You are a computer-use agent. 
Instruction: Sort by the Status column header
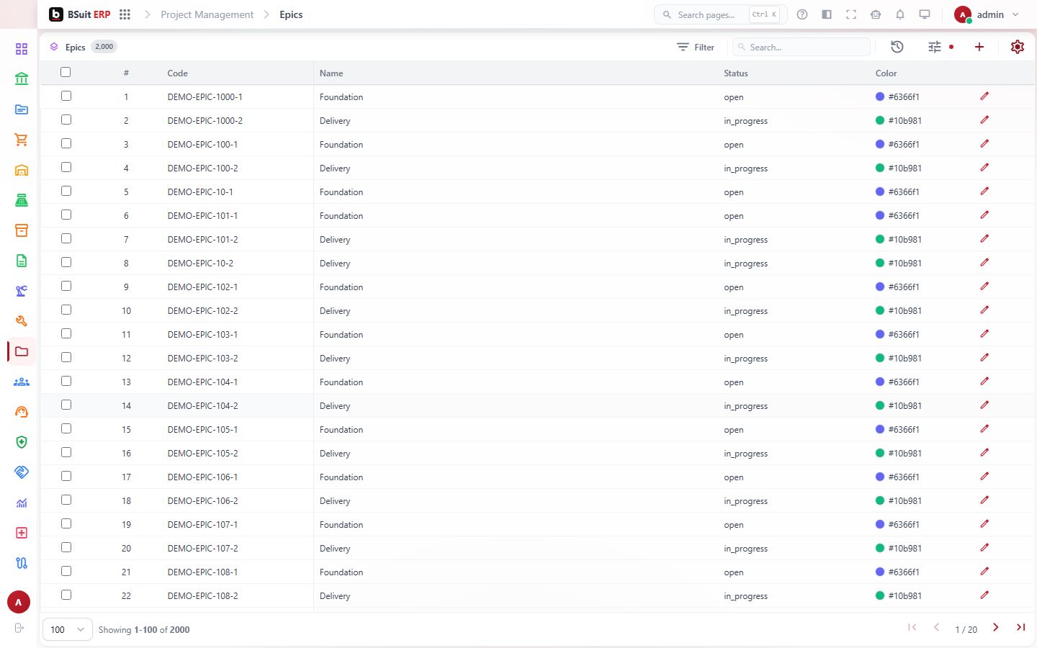736,73
